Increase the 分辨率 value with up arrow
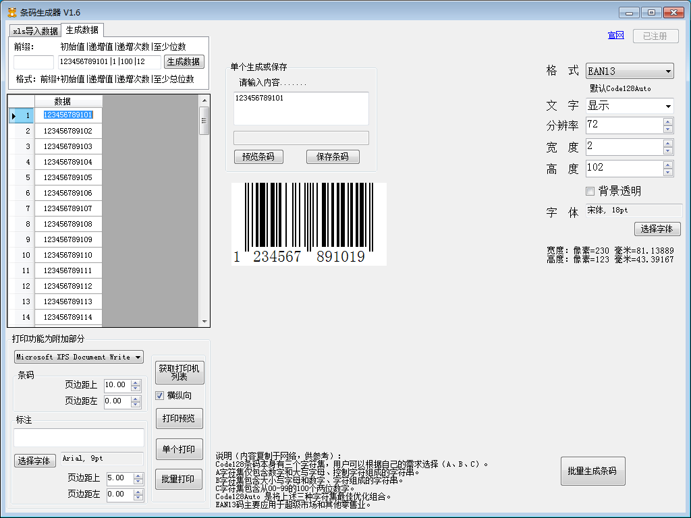The height and width of the screenshot is (518, 691). point(667,121)
